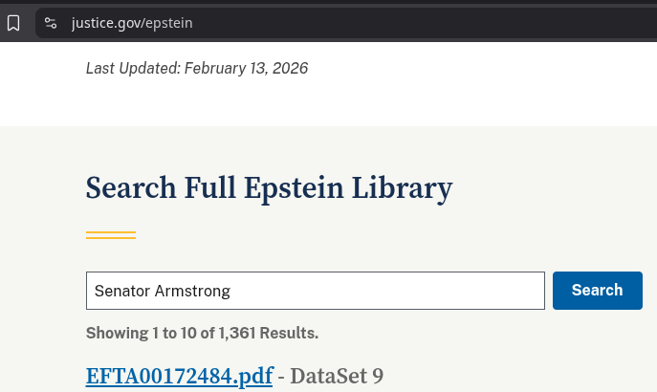Click the Search Full Epstein Library heading
Viewport: 657px width, 392px height.
[269, 188]
